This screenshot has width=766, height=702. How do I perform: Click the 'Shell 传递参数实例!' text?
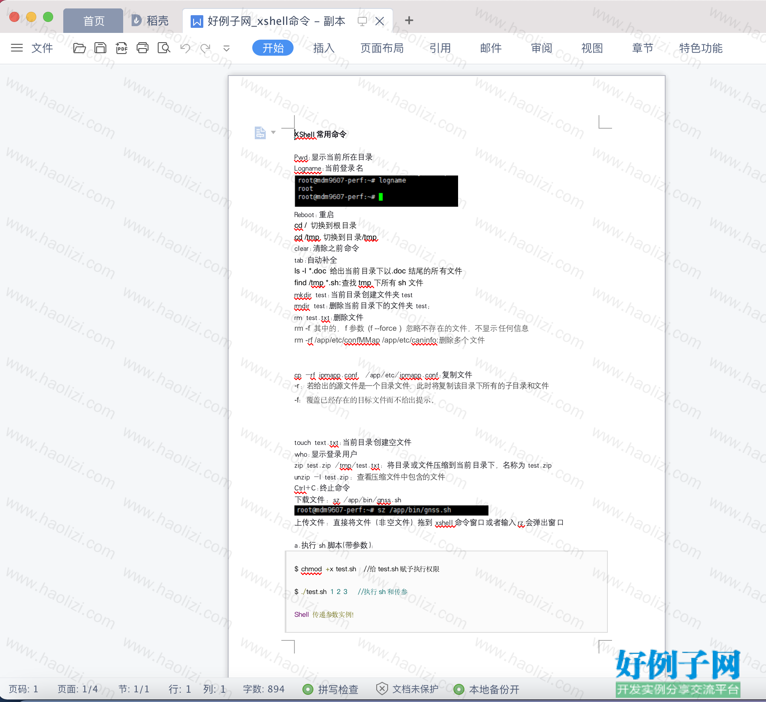(x=324, y=615)
